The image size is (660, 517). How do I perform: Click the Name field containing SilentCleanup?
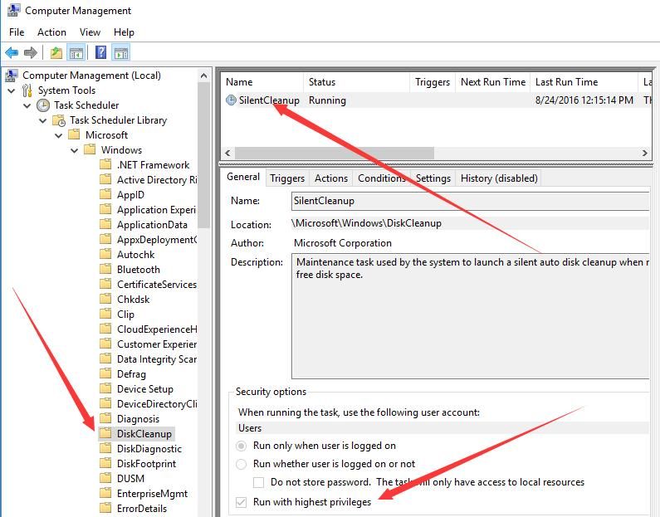point(470,201)
